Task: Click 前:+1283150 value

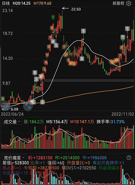Action: point(40,158)
